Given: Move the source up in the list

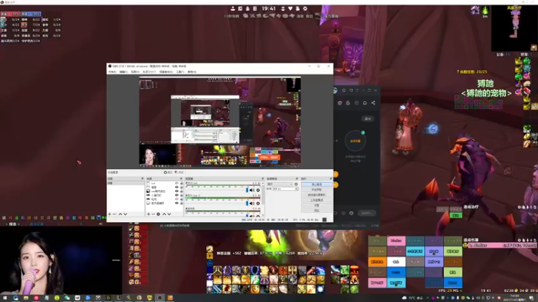Looking at the screenshot, I should (x=164, y=214).
